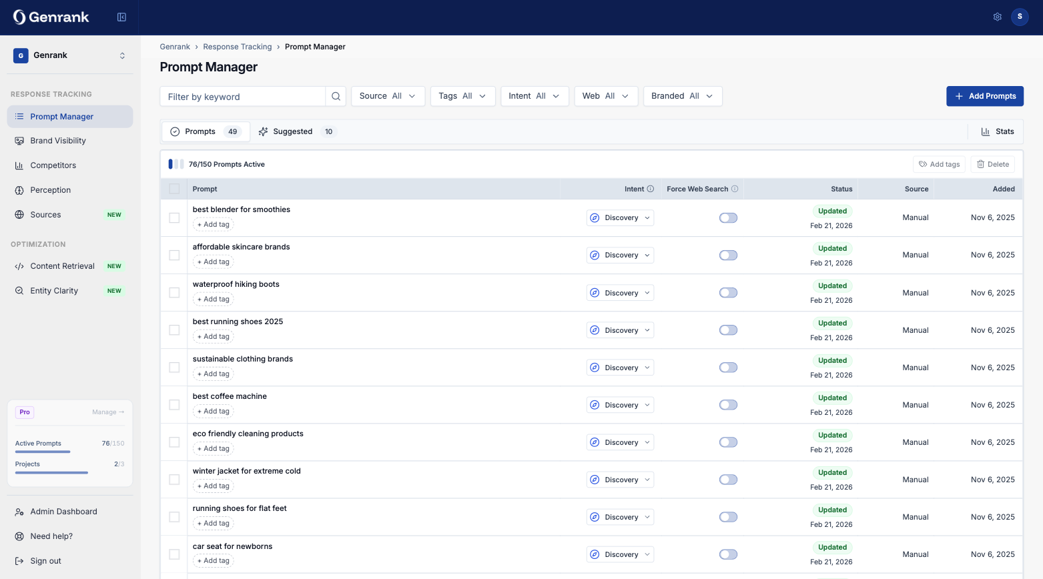Screen dimensions: 1043x579
Task: Select all prompts via header checkbox
Action: coord(174,189)
